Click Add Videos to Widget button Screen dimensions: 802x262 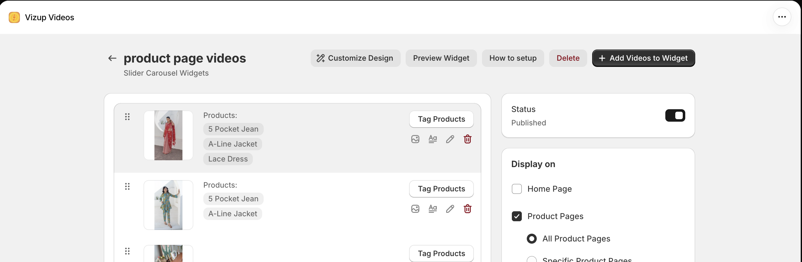coord(644,58)
